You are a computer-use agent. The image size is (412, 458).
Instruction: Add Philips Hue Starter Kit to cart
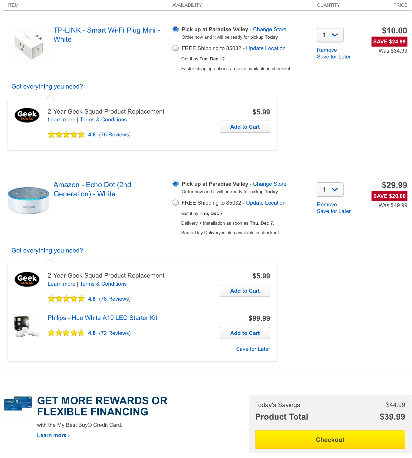(x=245, y=333)
